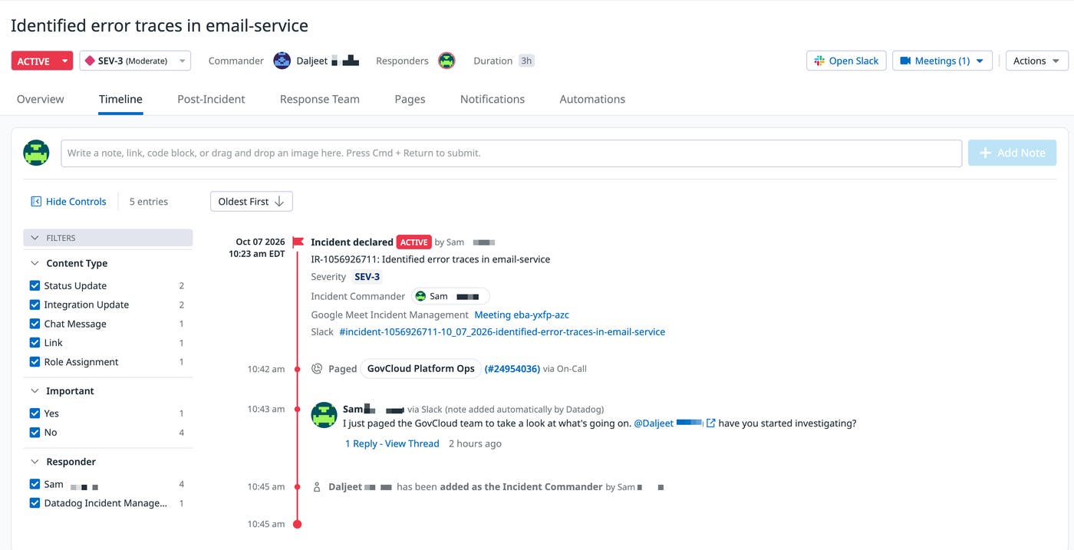This screenshot has height=550, width=1074.
Task: Click the GovCloud Platform Ops chip
Action: pyautogui.click(x=420, y=369)
